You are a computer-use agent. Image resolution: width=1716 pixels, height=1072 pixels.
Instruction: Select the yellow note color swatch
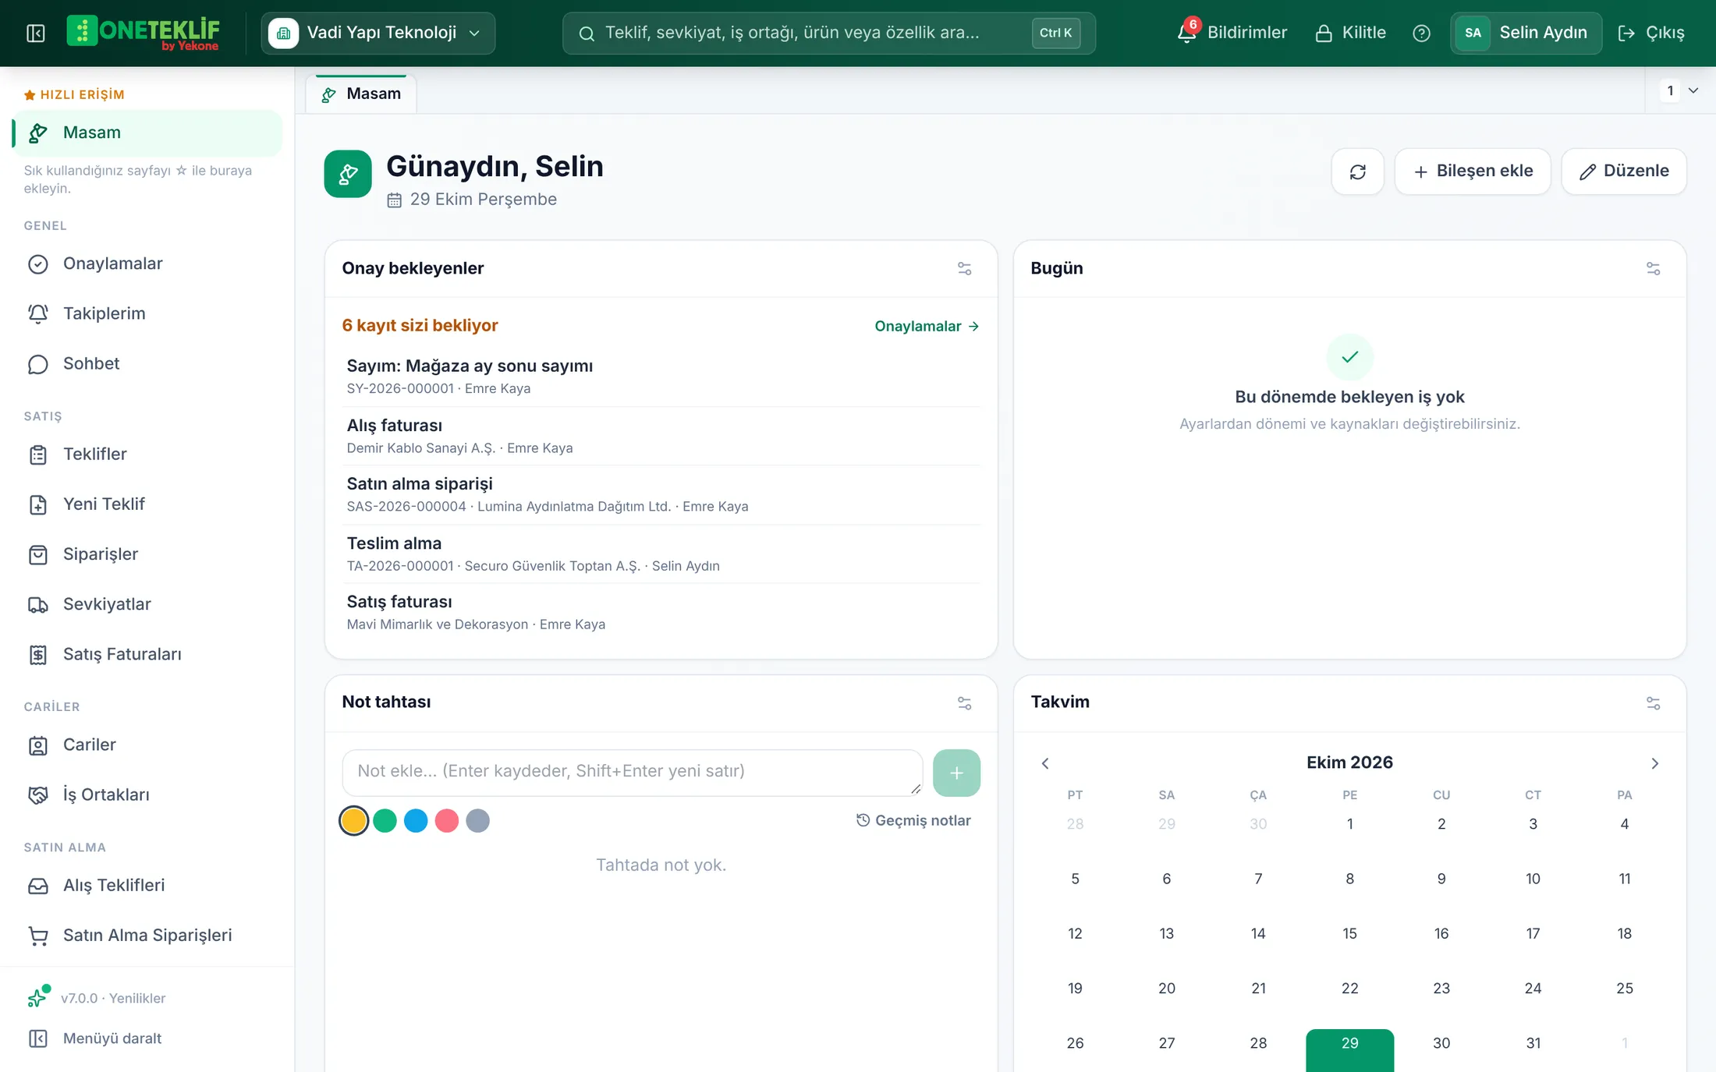353,820
